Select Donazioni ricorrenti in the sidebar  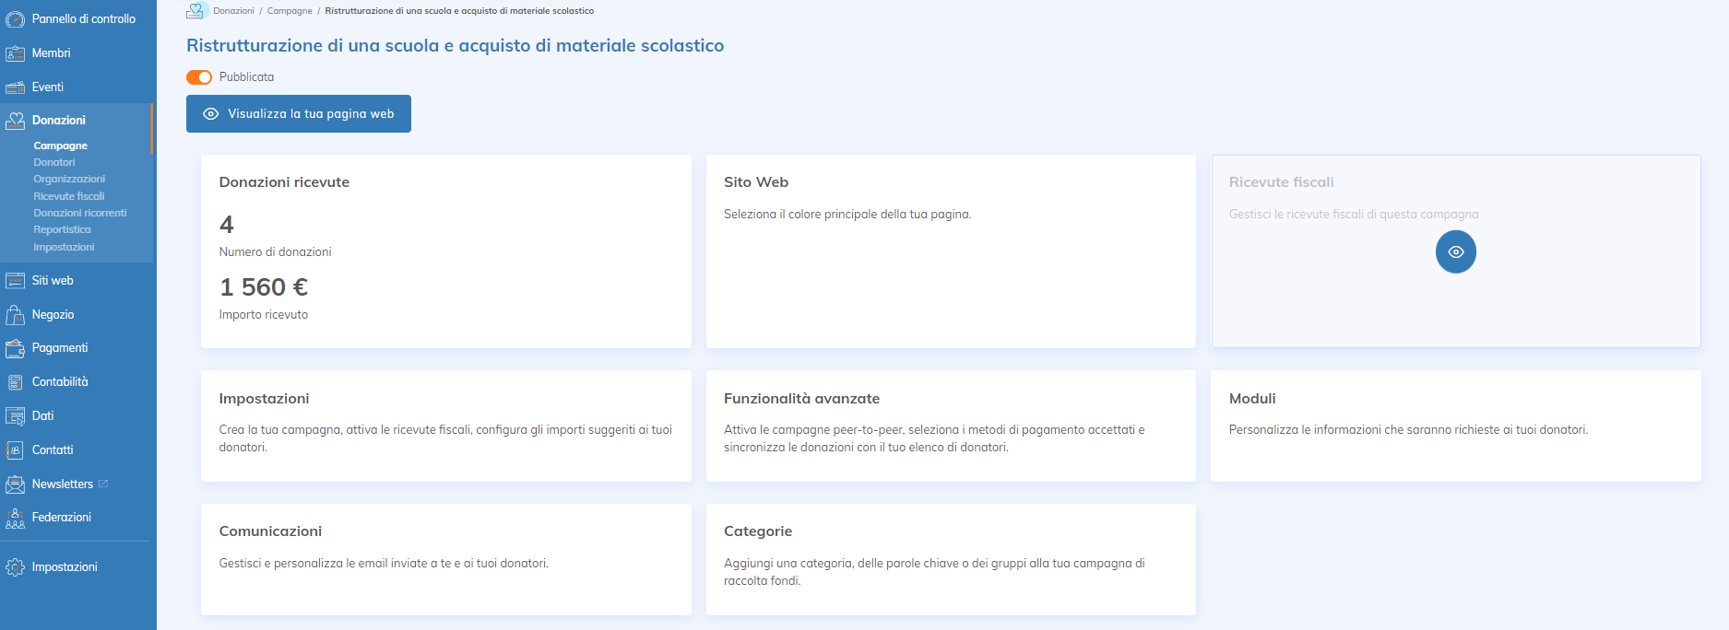click(x=80, y=213)
